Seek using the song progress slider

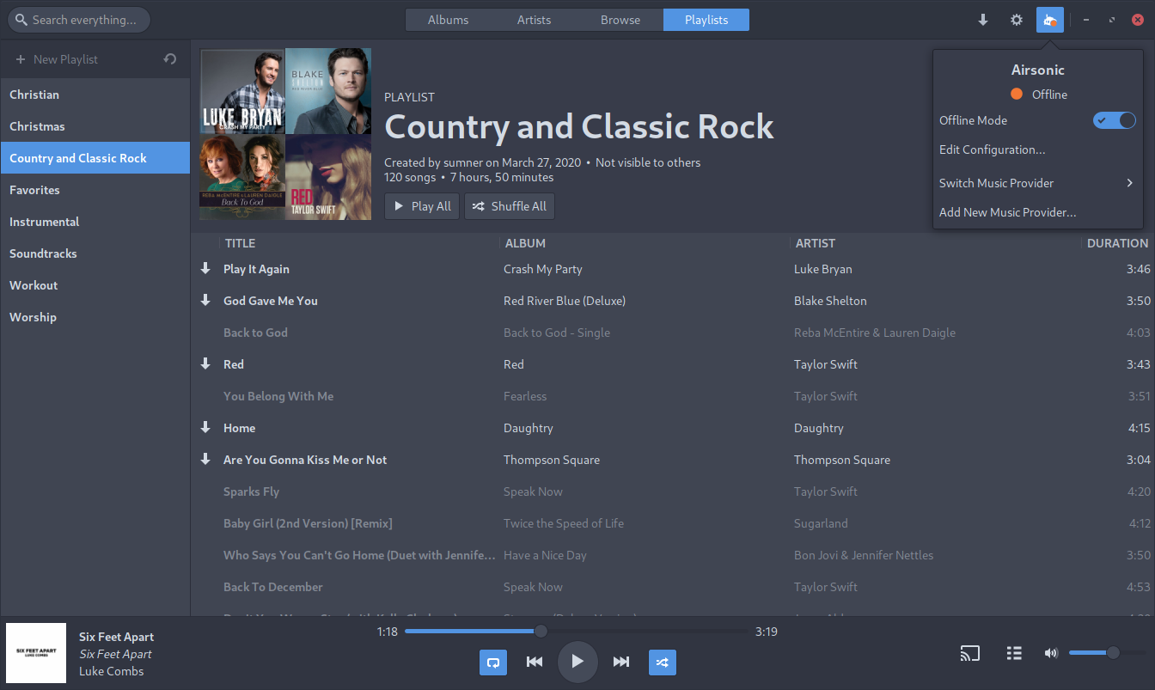pos(577,632)
